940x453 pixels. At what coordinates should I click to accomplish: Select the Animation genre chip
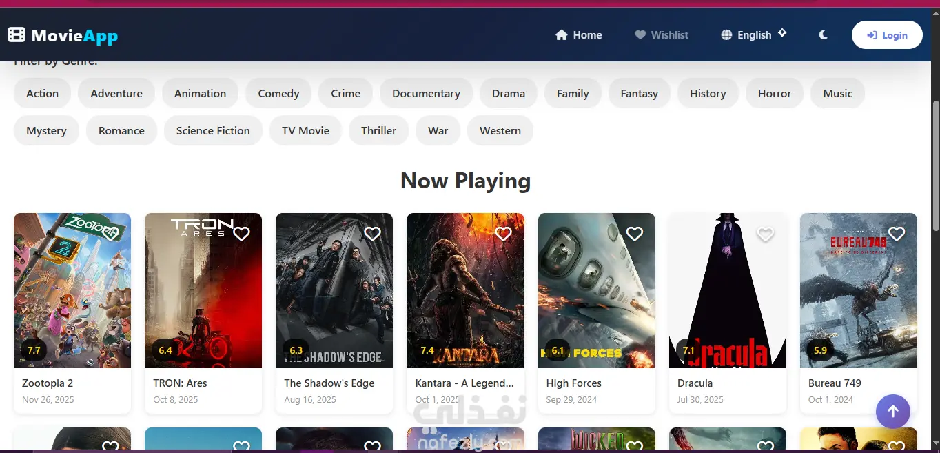(200, 93)
